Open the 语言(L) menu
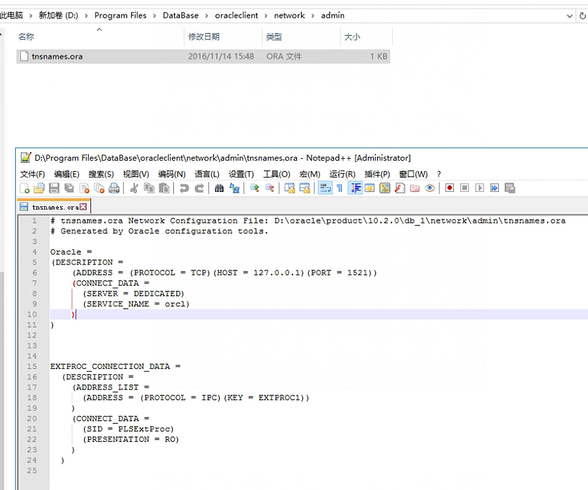This screenshot has width=588, height=490. 206,174
